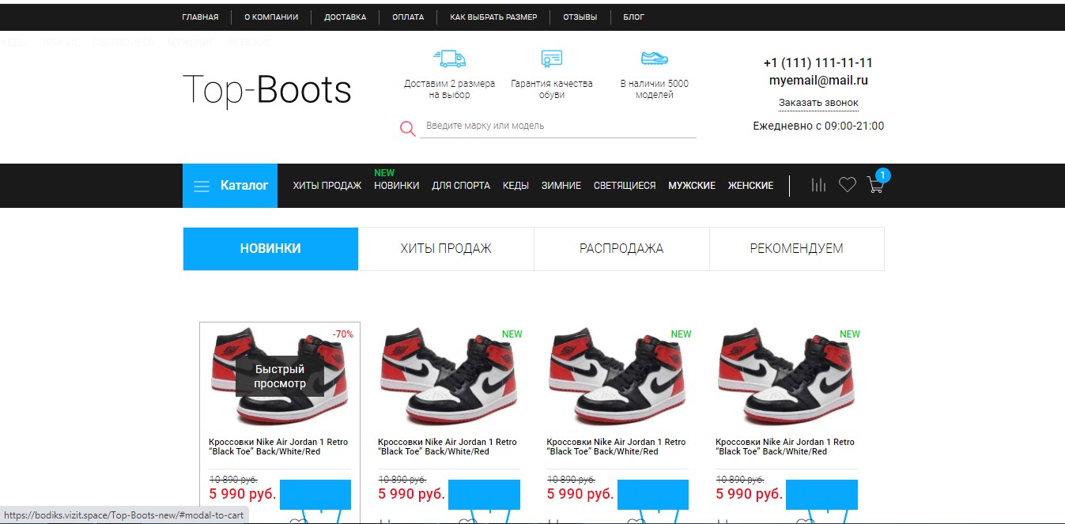The image size is (1065, 524).
Task: Open the product comparison bars icon
Action: (x=818, y=185)
